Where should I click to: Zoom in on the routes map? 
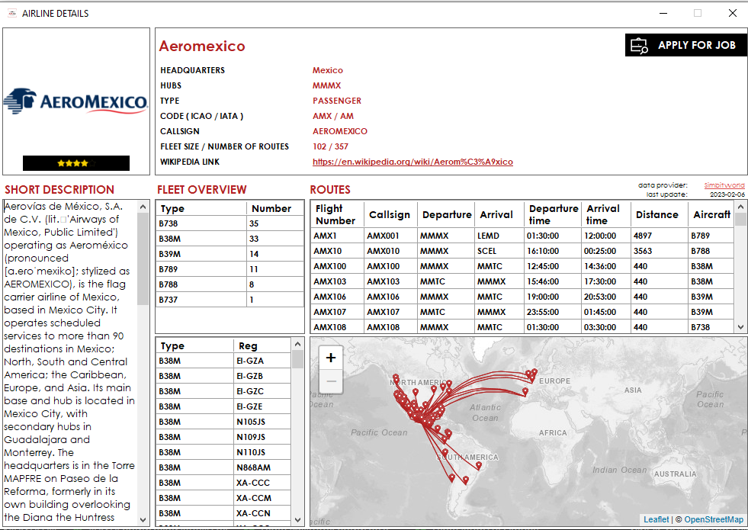point(331,358)
